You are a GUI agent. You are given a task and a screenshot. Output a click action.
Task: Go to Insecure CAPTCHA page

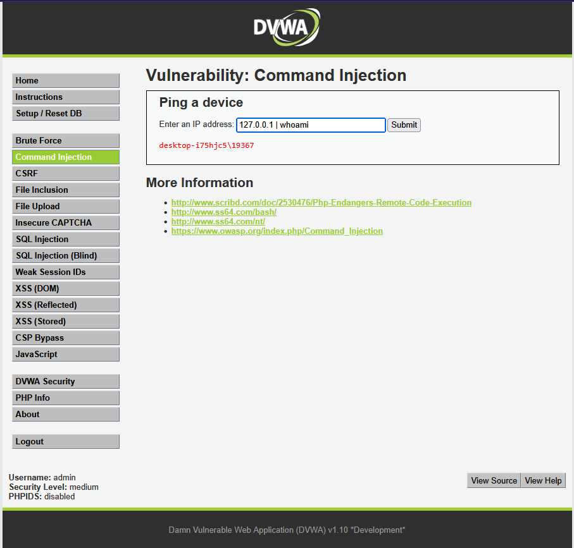[66, 222]
